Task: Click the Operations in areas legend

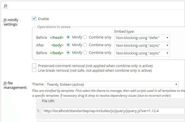Action: [x=54, y=27]
